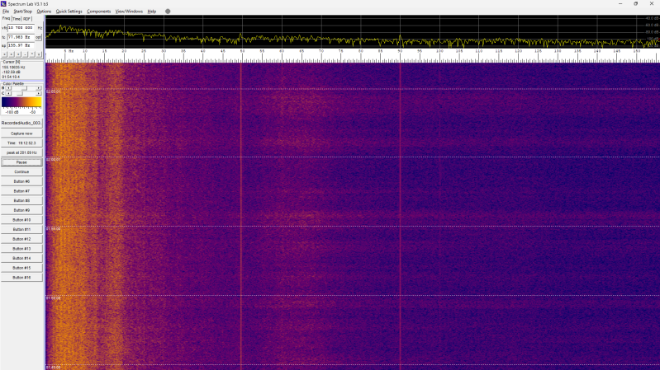Screen dimensions: 660x370
Task: Click the Pause button
Action: (21, 162)
